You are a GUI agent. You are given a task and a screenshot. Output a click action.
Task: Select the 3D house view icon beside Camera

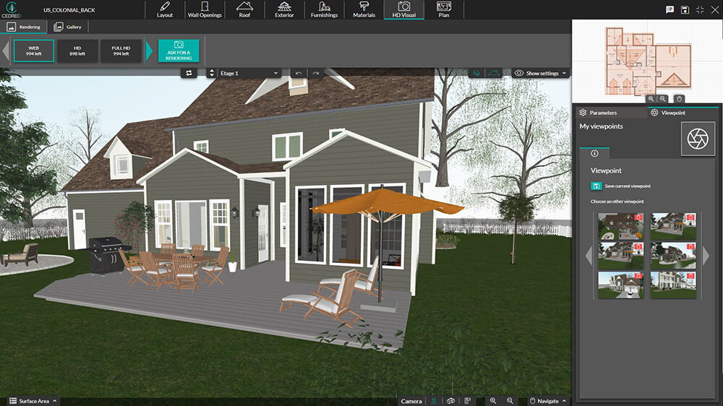click(x=450, y=400)
